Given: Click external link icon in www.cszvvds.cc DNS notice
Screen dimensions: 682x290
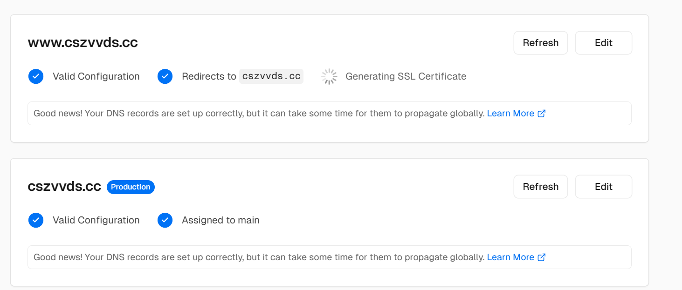Looking at the screenshot, I should (x=542, y=114).
